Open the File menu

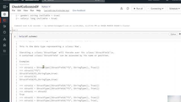[14, 10]
